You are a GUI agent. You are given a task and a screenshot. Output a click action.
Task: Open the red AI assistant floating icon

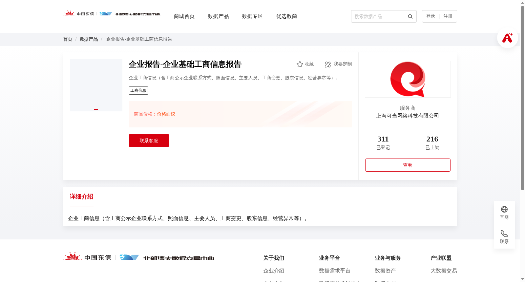508,38
